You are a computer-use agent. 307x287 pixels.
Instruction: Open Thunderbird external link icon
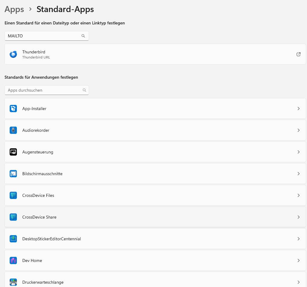coord(298,54)
